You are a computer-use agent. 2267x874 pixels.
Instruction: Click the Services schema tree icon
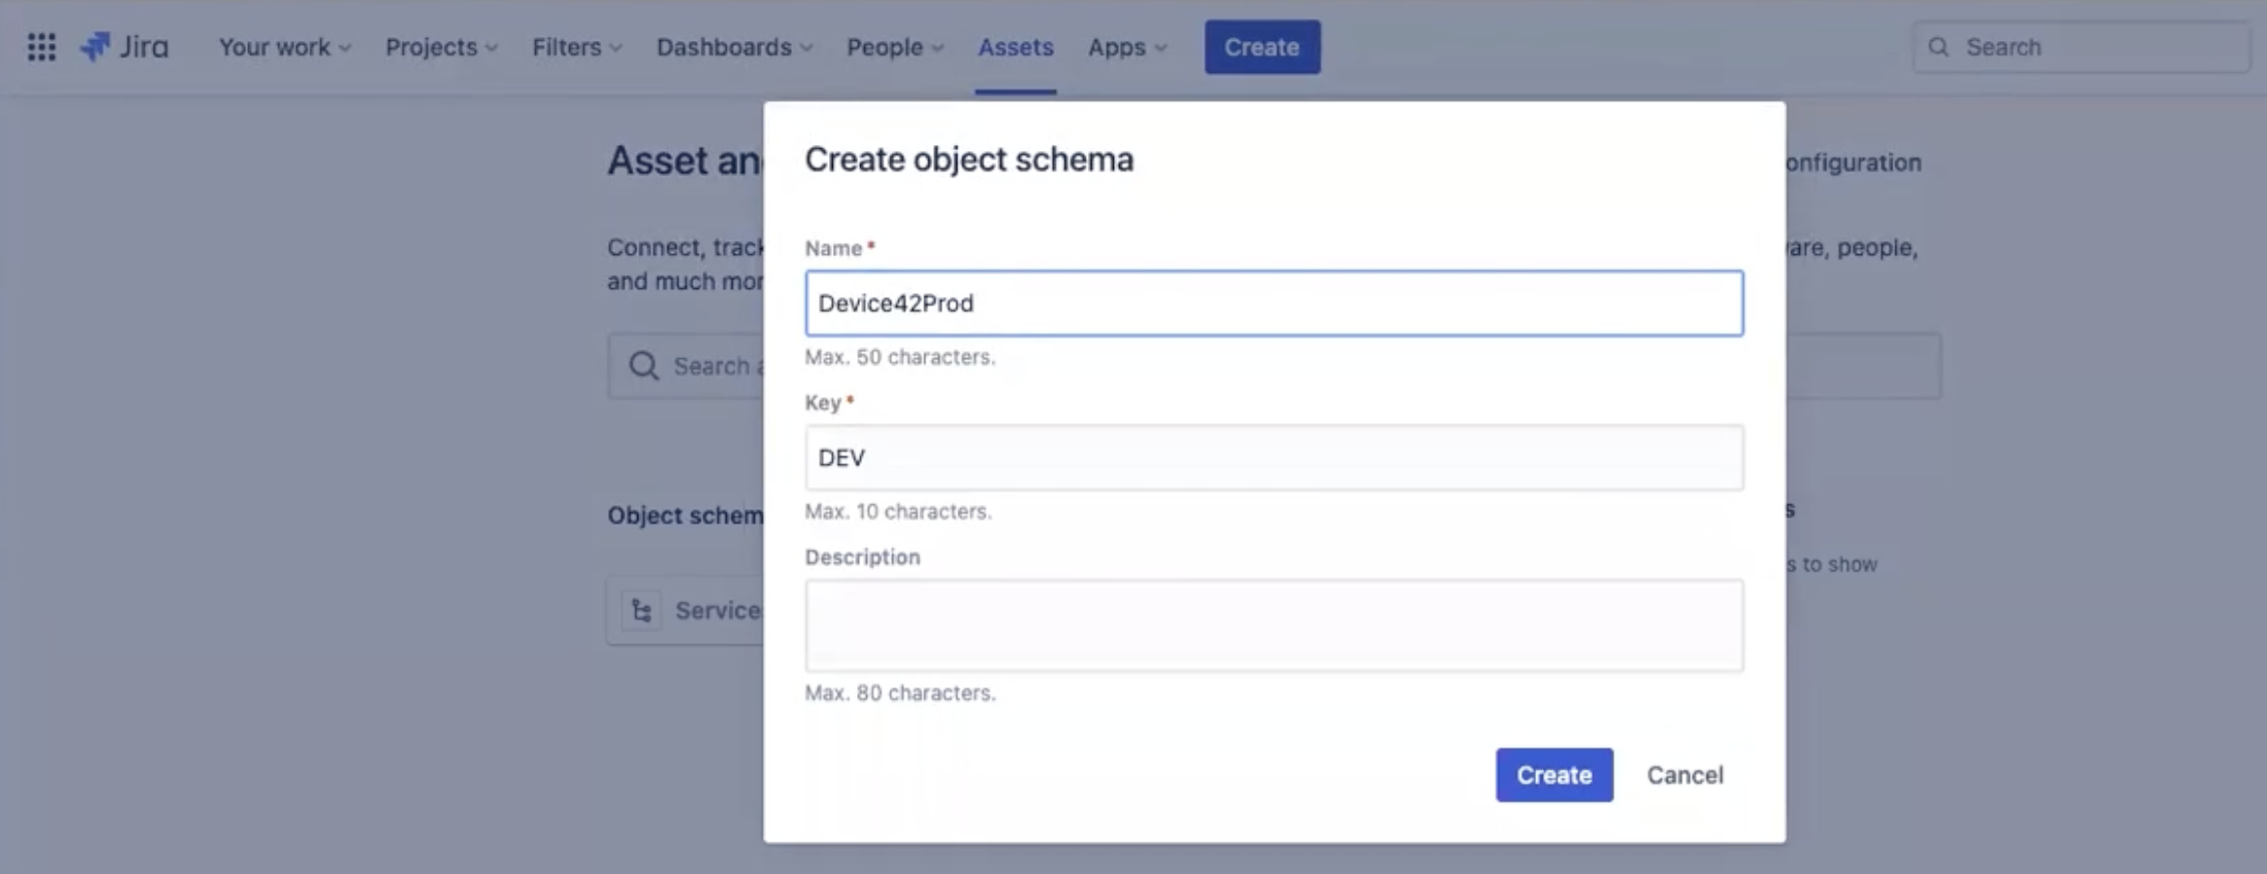coord(641,611)
